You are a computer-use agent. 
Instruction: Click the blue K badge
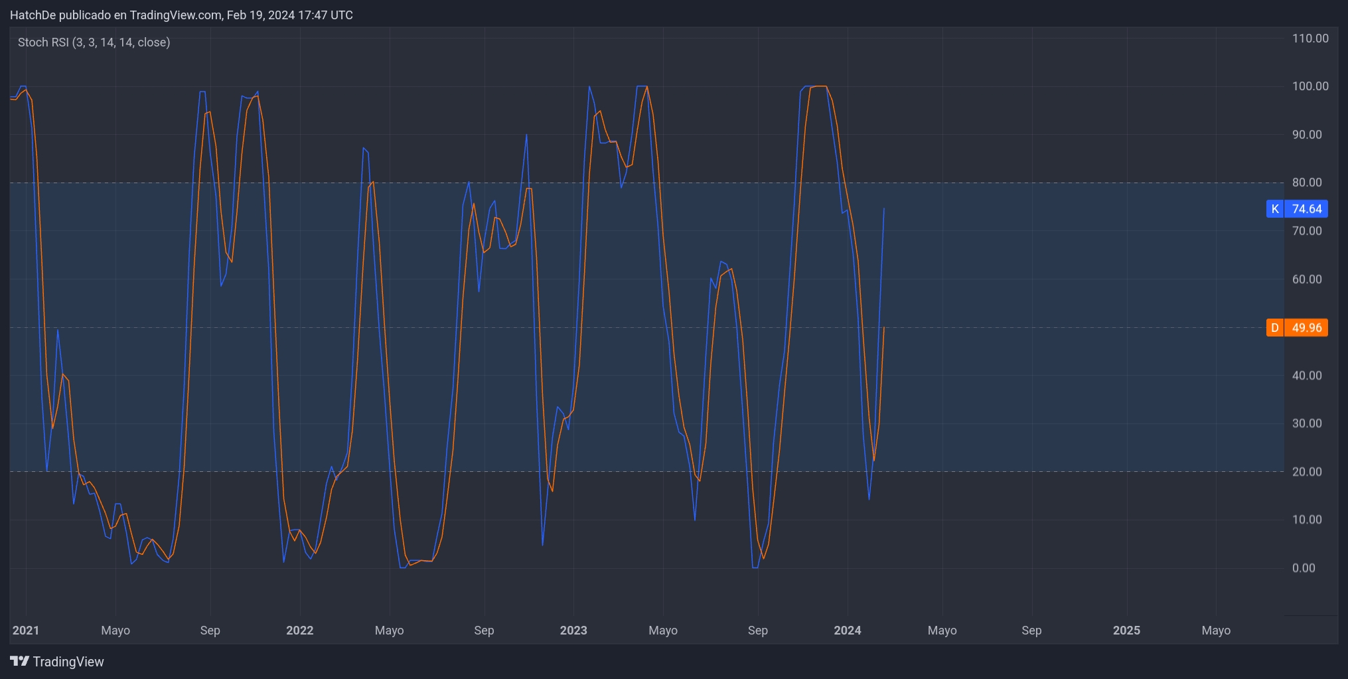click(x=1275, y=209)
